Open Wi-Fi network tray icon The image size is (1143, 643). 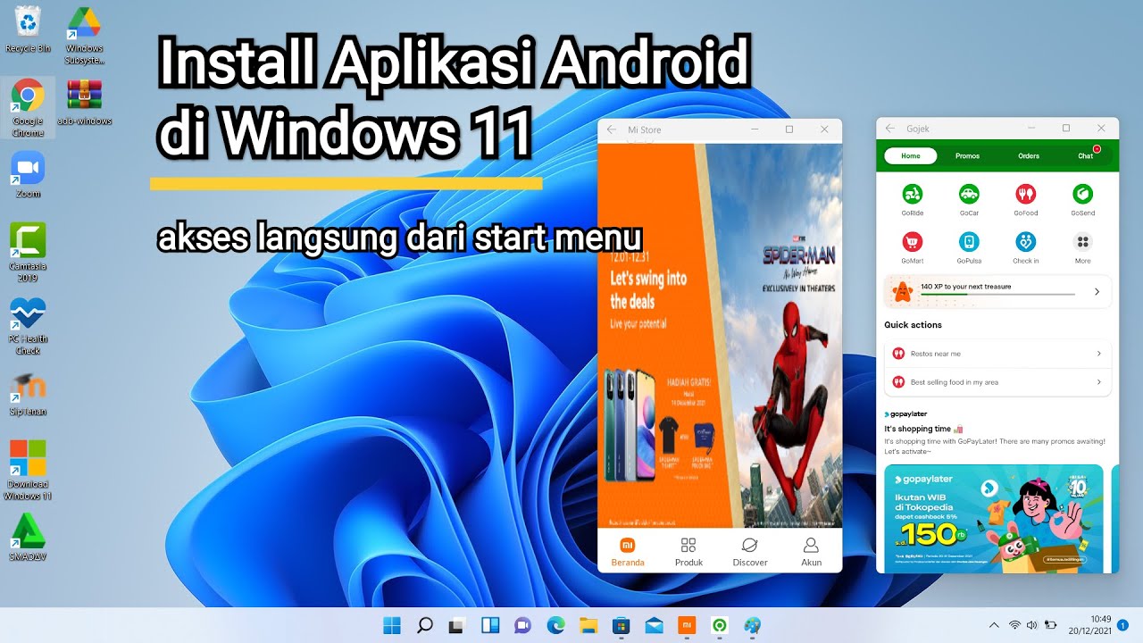click(x=1015, y=625)
